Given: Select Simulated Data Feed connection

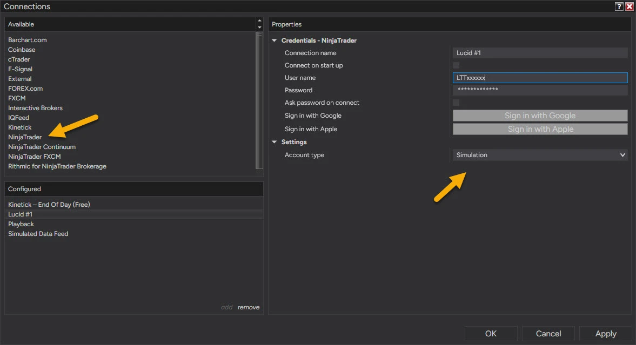Looking at the screenshot, I should [38, 234].
